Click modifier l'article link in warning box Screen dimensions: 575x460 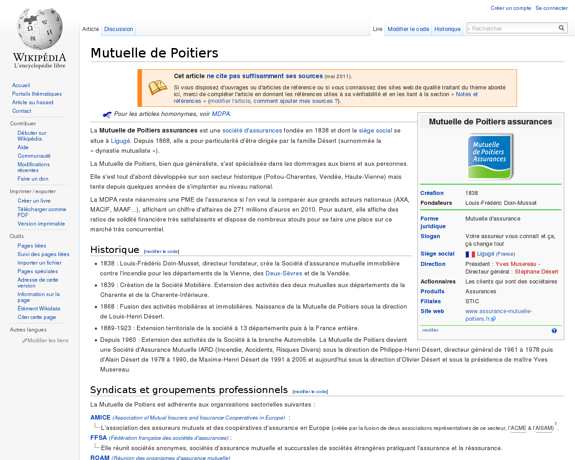pos(230,101)
